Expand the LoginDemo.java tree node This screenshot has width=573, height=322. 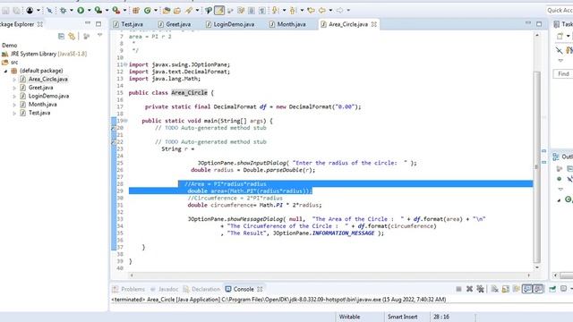[14, 97]
